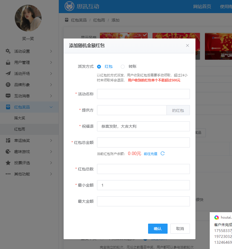Click the 提供方 input field
The image size is (232, 249).
click(132, 110)
